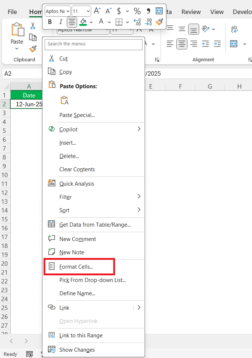Apply Accounting dollar format in mini toolbar

tap(119, 11)
